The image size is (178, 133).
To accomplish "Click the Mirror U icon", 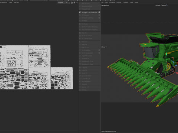I will pyautogui.click(x=80, y=42).
